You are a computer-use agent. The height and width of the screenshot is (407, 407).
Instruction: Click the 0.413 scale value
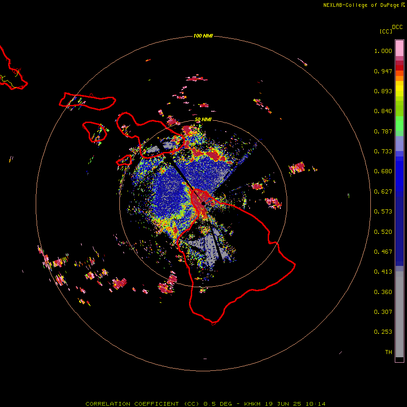coord(383,272)
